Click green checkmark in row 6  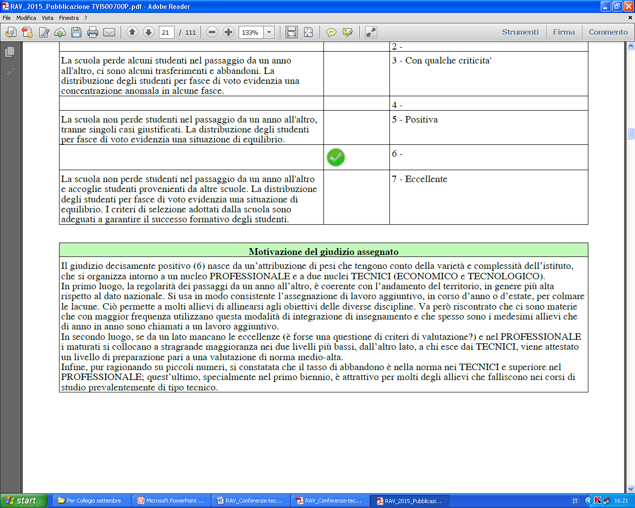click(336, 157)
